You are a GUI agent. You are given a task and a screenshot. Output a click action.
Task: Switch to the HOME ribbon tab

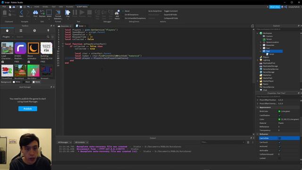click(37, 7)
